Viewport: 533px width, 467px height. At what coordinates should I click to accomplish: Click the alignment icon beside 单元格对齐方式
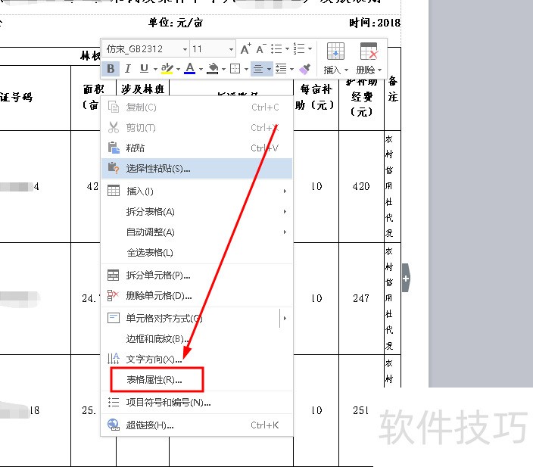[114, 318]
